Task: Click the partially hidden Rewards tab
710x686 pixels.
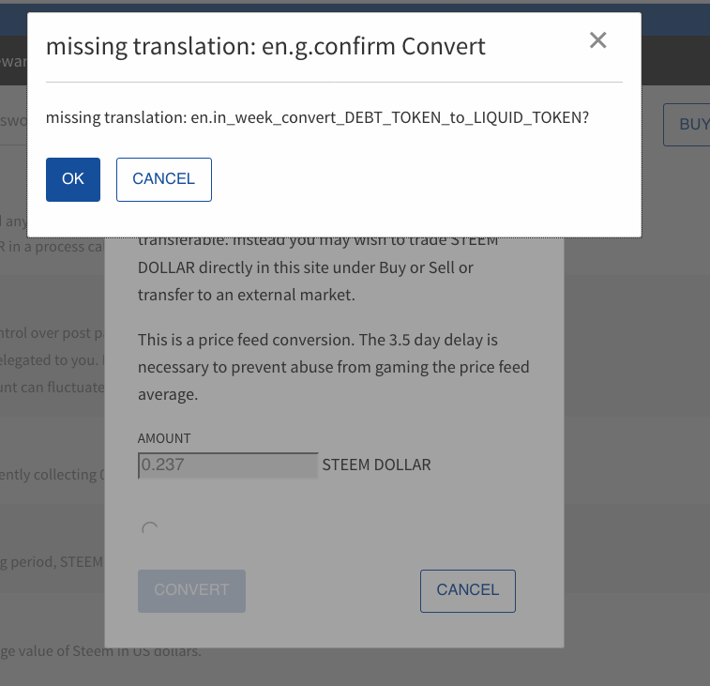Action: (x=13, y=65)
